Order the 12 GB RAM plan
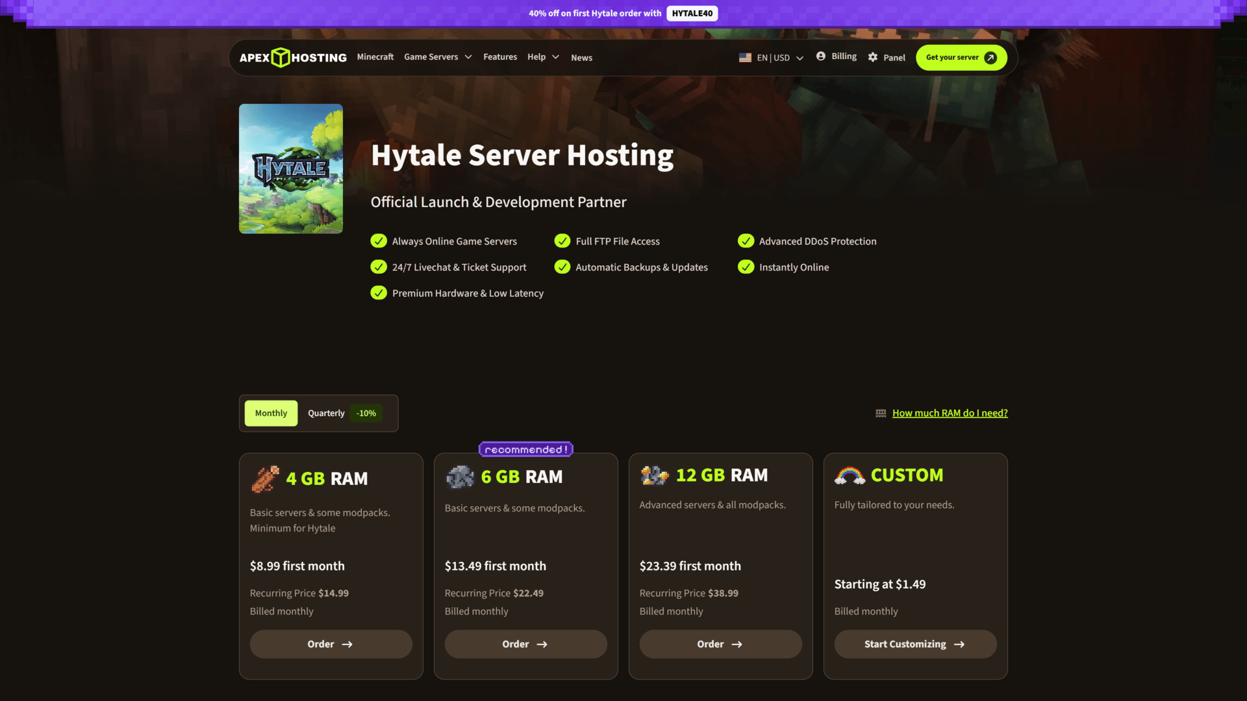This screenshot has width=1247, height=701. click(720, 644)
